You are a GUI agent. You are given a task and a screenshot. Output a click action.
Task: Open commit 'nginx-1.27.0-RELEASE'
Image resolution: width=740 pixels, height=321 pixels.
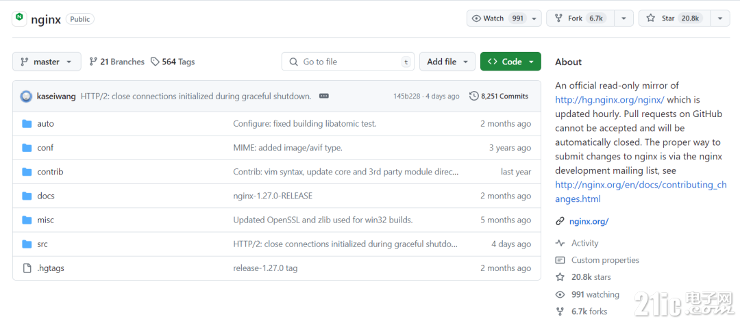pyautogui.click(x=272, y=196)
